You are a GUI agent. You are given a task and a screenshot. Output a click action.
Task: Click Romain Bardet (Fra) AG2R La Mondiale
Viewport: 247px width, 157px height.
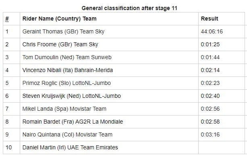[x=73, y=122]
